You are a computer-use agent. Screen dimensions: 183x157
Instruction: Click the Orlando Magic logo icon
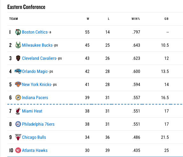point(18,71)
